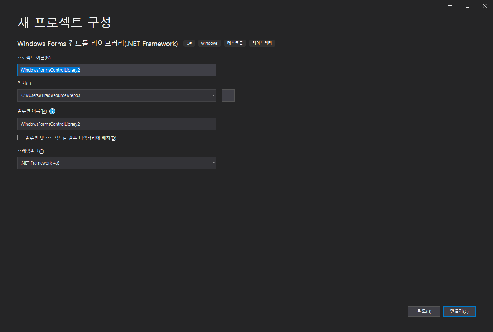This screenshot has height=332, width=493.
Task: Toggle placing solution and project in same directory
Action: click(20, 138)
